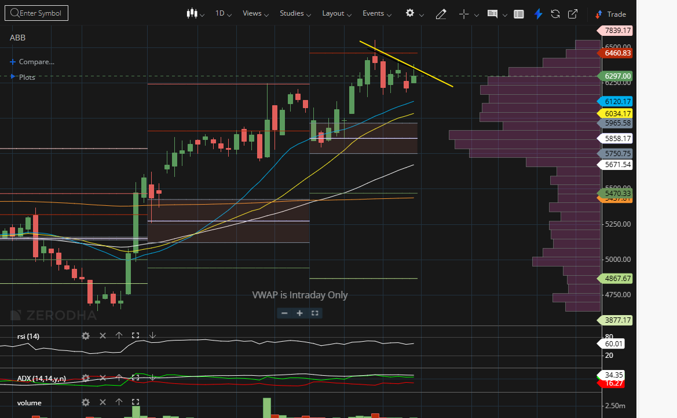This screenshot has width=677, height=418.
Task: Activate the crosshair tool
Action: (x=464, y=14)
